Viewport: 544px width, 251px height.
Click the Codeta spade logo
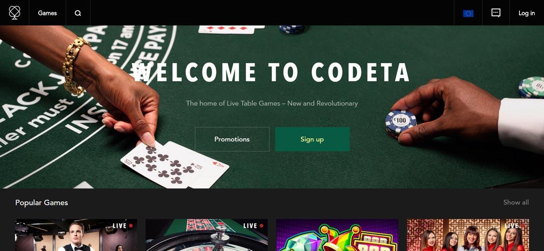coord(15,13)
